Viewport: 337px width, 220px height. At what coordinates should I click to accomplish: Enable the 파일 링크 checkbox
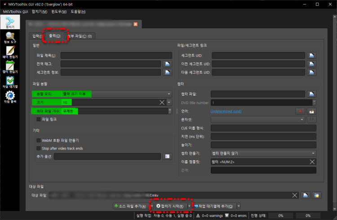[39, 119]
